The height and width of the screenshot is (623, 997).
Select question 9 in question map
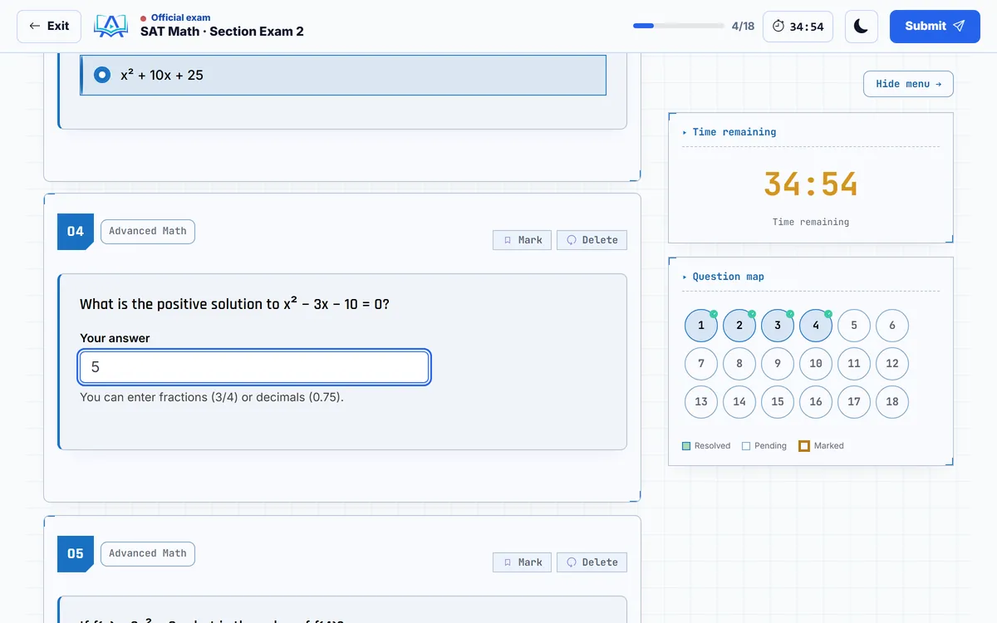click(x=778, y=364)
